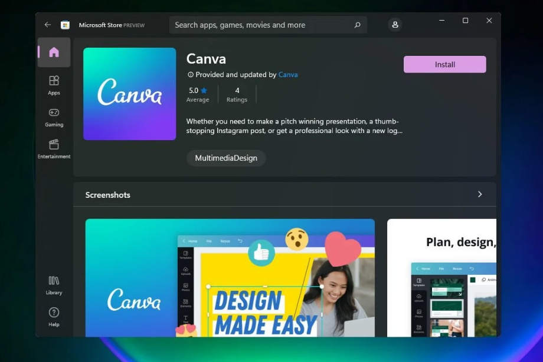View the 4 Ratings details
Image resolution: width=543 pixels, height=362 pixels.
(237, 94)
